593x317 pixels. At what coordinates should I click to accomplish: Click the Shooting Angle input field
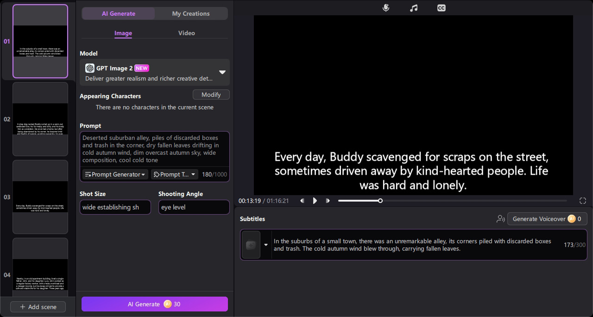194,207
